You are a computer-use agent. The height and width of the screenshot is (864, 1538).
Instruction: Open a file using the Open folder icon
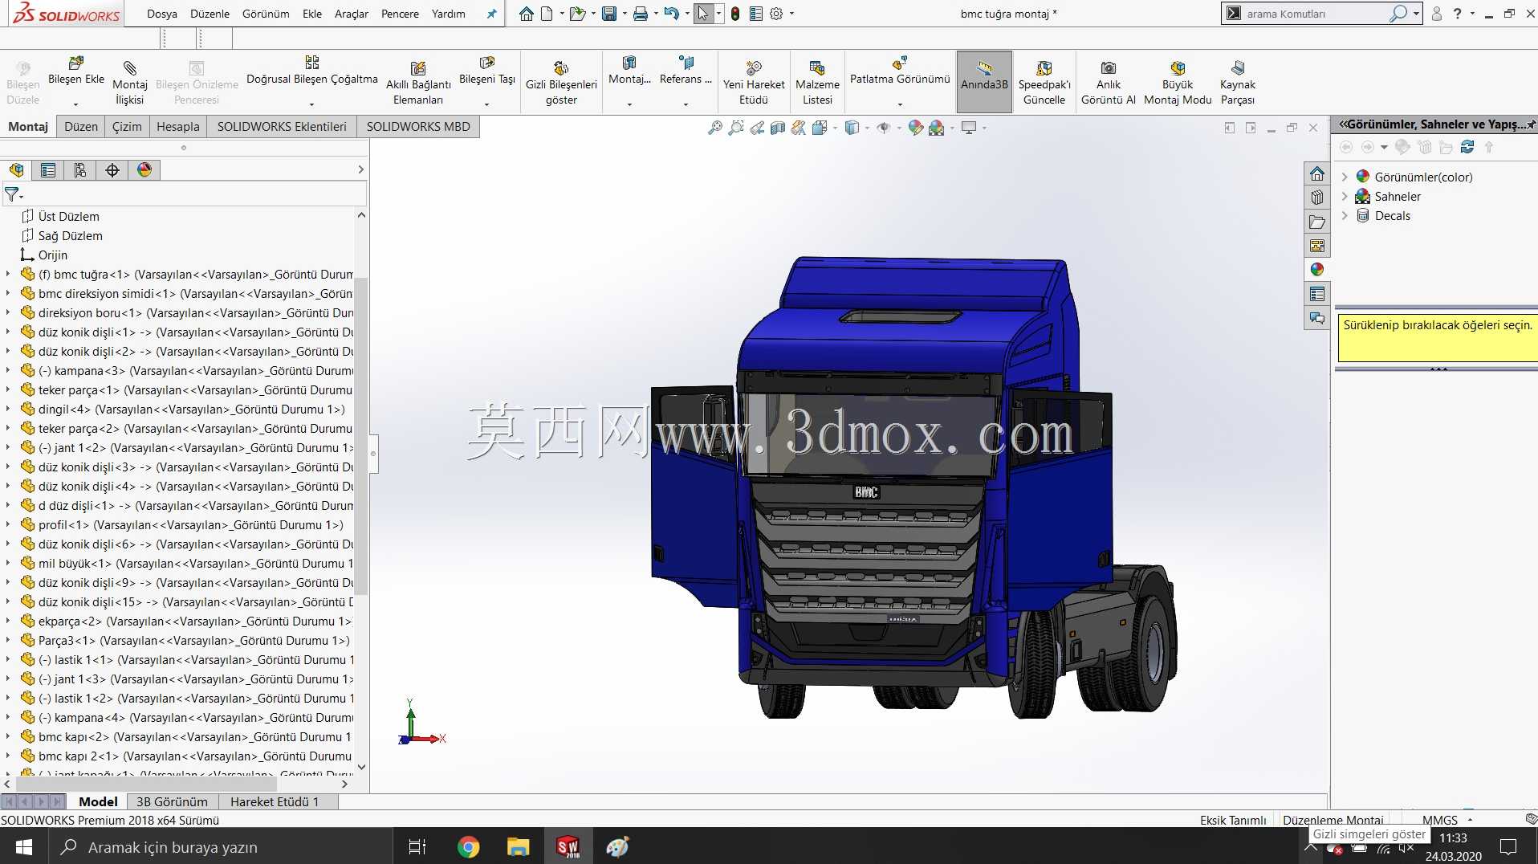[576, 14]
